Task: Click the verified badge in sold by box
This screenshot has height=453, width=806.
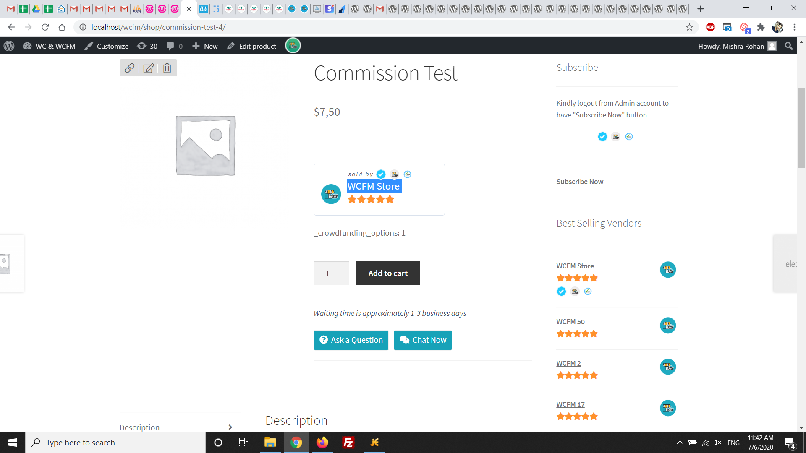Action: pos(381,174)
